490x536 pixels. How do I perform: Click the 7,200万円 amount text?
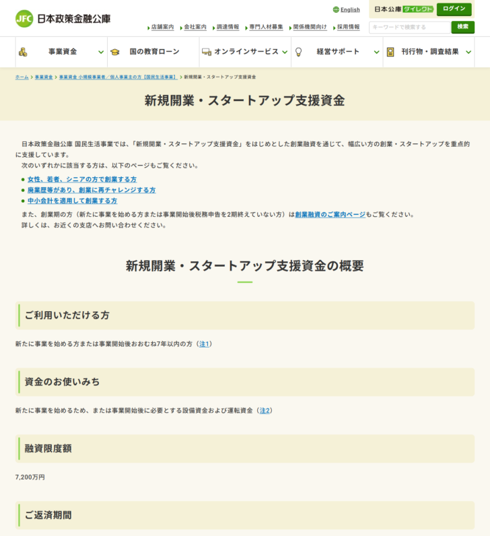[30, 477]
